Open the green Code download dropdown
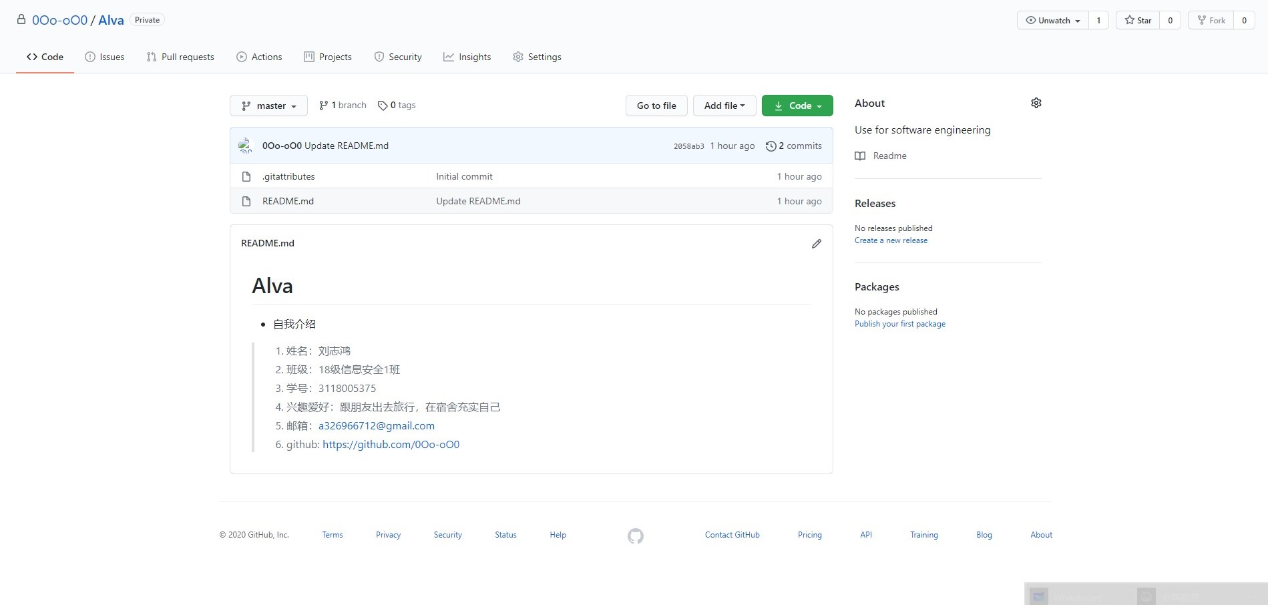Viewport: 1268px width, 607px height. click(x=797, y=106)
